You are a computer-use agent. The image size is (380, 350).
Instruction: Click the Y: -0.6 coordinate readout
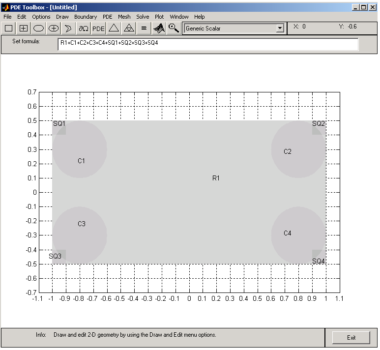348,27
